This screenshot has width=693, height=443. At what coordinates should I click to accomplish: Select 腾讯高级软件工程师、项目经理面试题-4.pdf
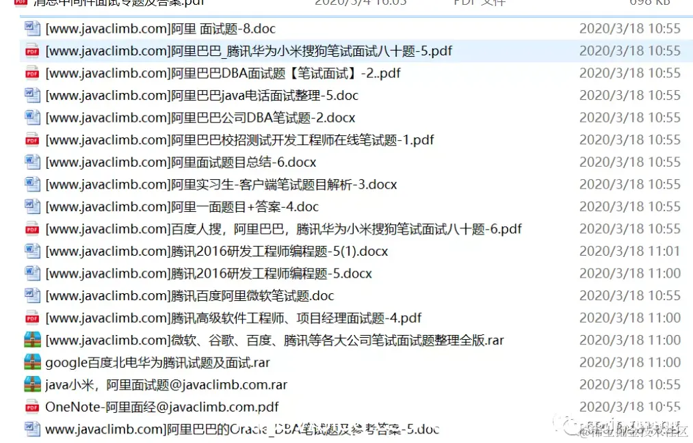(233, 318)
